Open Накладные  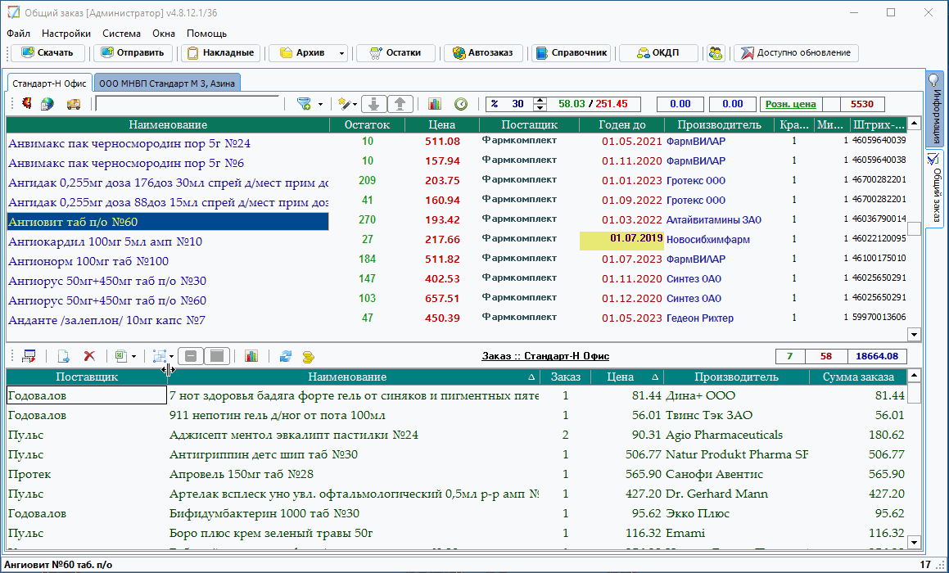click(x=221, y=52)
